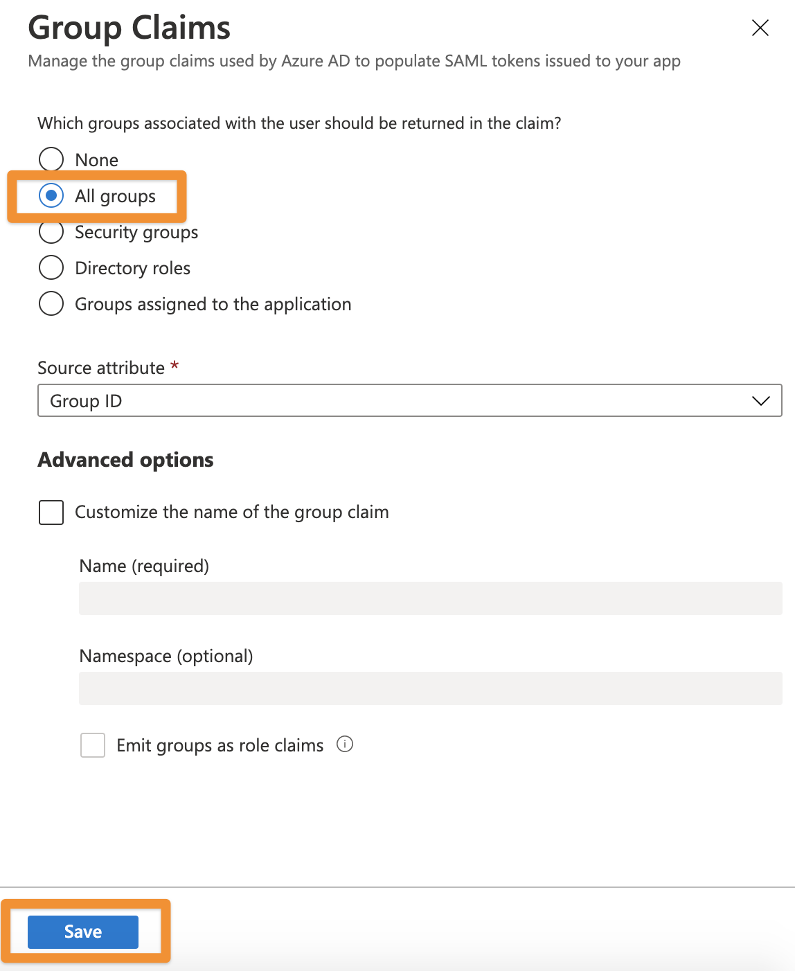Select the All groups radio button
Viewport: 795px width, 971px height.
pos(51,195)
